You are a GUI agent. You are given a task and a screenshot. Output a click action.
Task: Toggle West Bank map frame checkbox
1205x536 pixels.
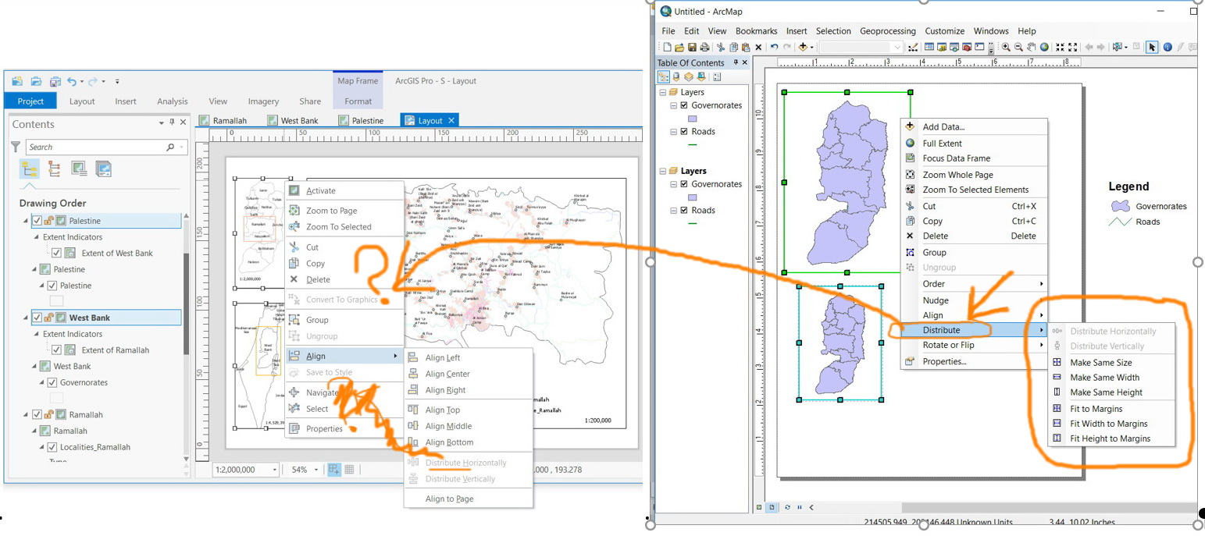(37, 318)
